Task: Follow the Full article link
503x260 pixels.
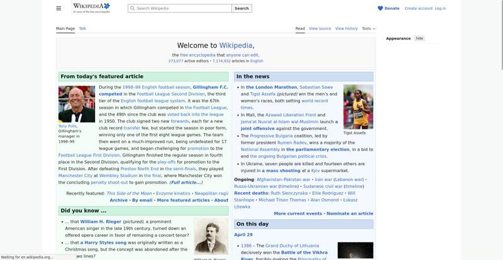Action: [186, 182]
